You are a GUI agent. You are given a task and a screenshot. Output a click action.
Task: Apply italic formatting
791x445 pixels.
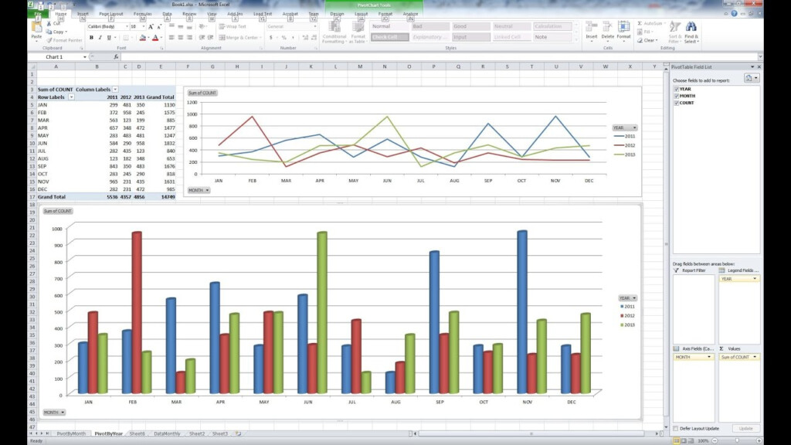pyautogui.click(x=100, y=37)
